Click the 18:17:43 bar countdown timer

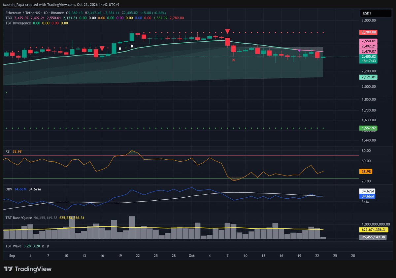click(x=369, y=61)
